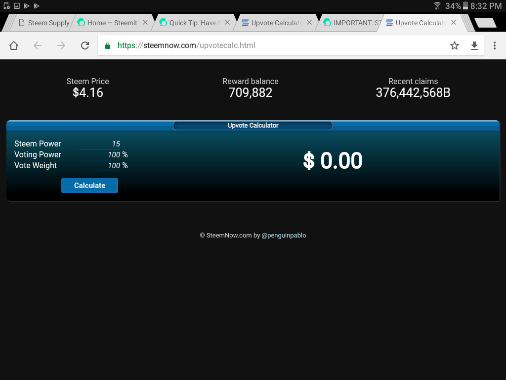Navigate back with the back arrow
506x380 pixels.
pos(38,46)
